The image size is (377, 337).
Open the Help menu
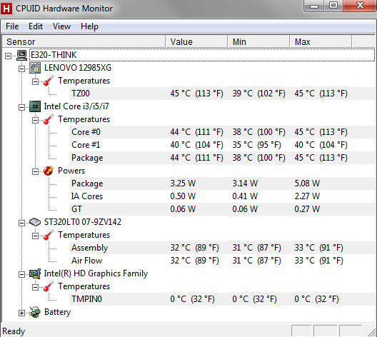[x=89, y=26]
